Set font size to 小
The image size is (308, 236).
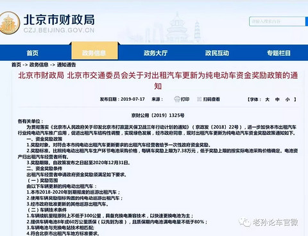287,99
